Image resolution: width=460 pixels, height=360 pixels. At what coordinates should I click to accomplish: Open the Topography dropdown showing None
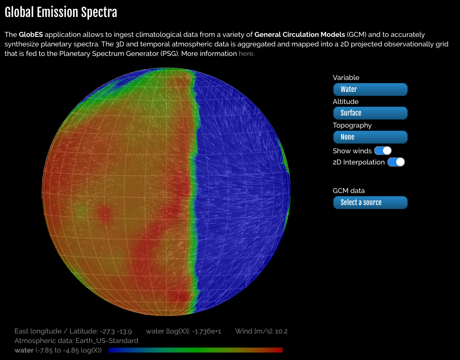[370, 137]
